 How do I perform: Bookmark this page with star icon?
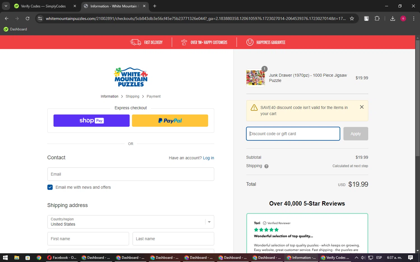(352, 18)
